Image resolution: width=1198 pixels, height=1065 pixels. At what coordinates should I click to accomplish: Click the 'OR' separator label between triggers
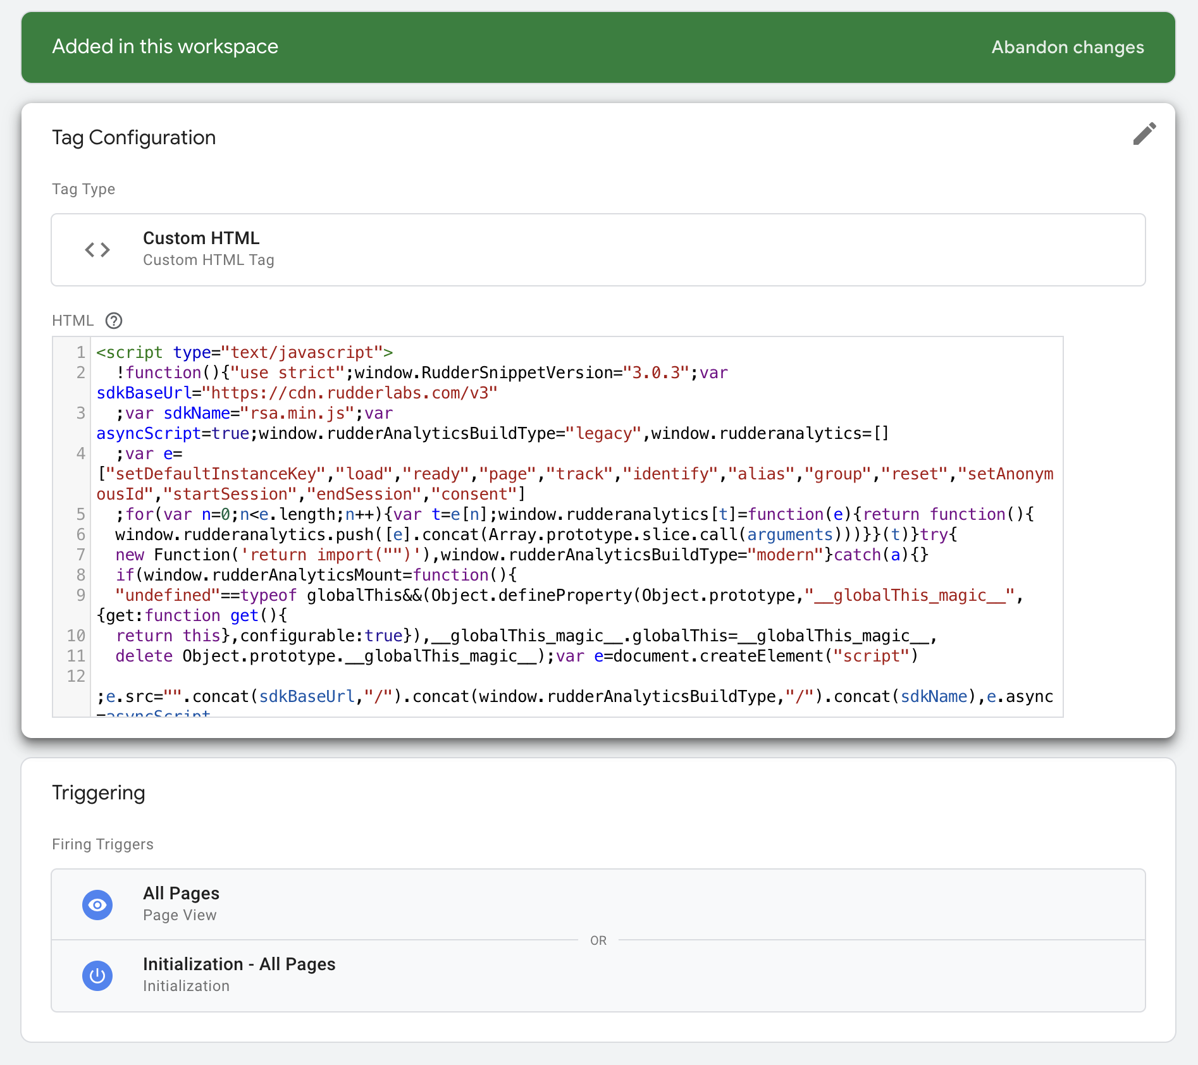tap(598, 940)
